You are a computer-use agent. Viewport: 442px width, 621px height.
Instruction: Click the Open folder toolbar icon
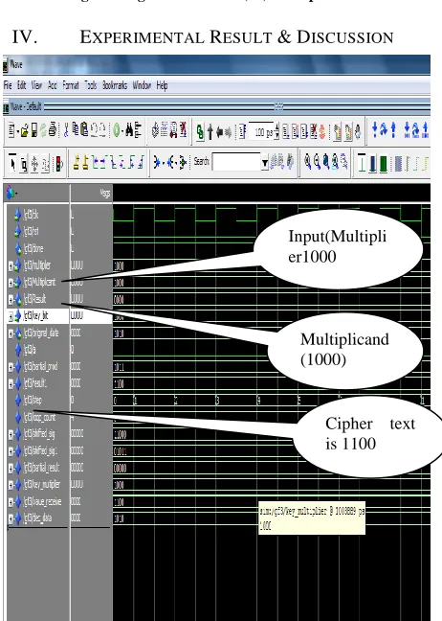point(25,130)
